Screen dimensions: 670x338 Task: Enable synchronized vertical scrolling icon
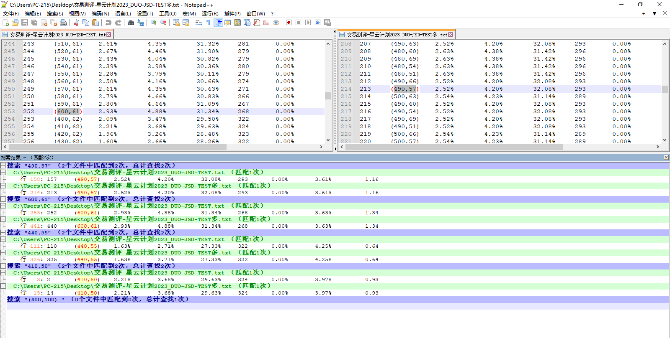coord(176,23)
